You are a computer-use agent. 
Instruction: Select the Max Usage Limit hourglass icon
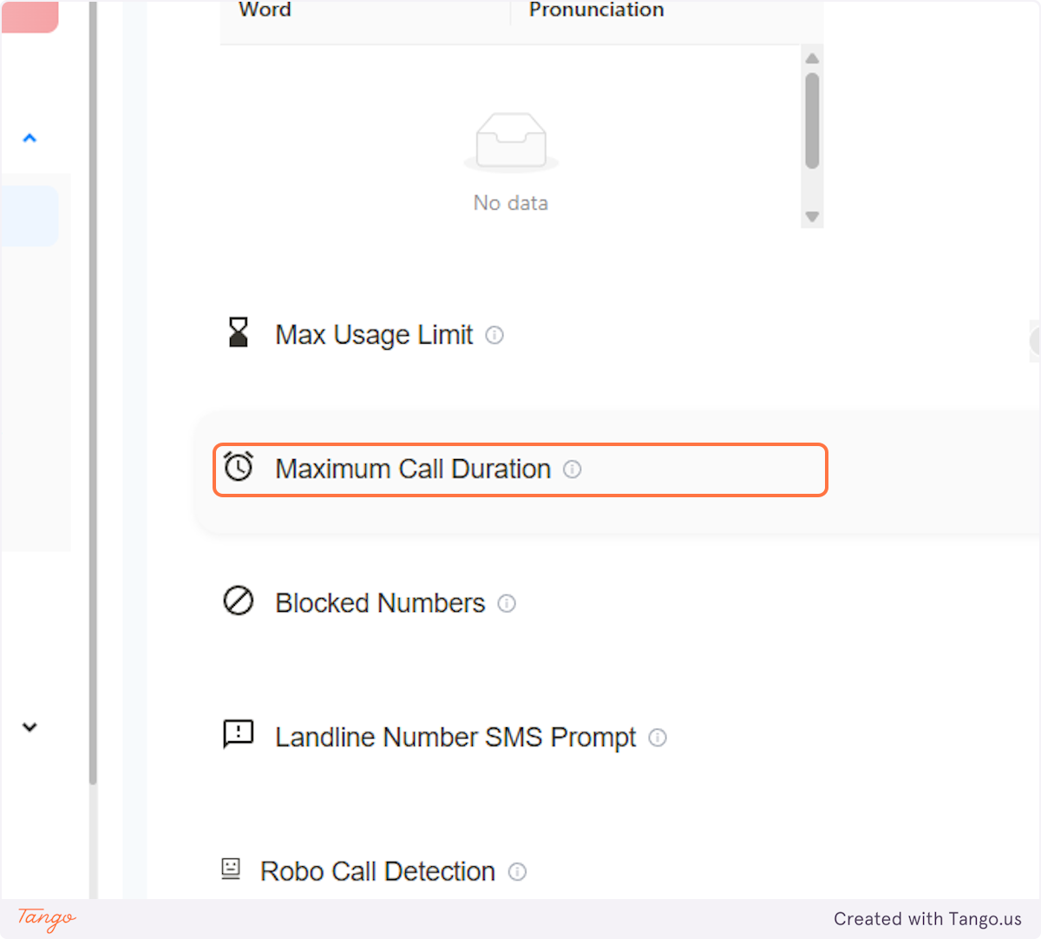pyautogui.click(x=239, y=332)
